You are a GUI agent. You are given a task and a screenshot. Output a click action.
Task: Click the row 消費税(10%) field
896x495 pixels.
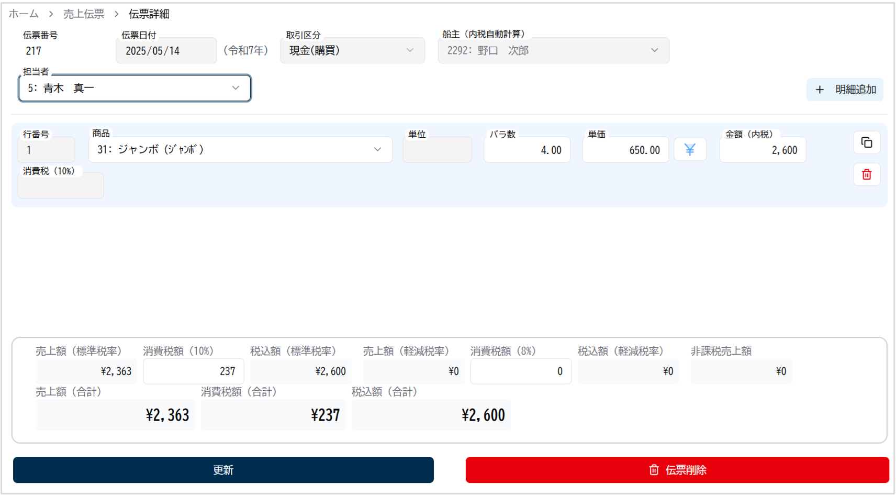[60, 186]
